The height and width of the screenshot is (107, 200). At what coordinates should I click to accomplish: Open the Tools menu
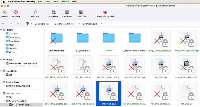[55, 2]
